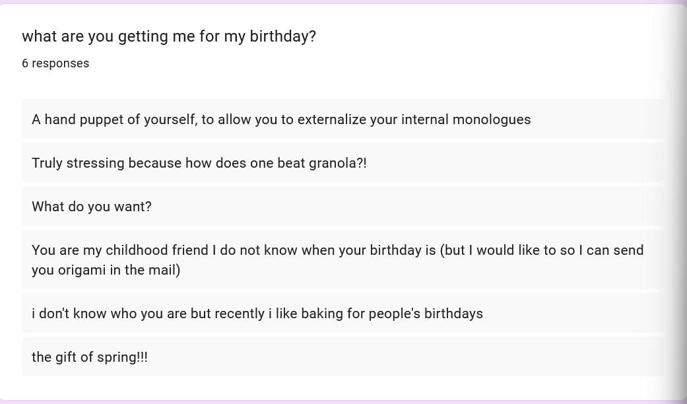687x404 pixels.
Task: Click the "6 responses" count label
Action: [55, 63]
